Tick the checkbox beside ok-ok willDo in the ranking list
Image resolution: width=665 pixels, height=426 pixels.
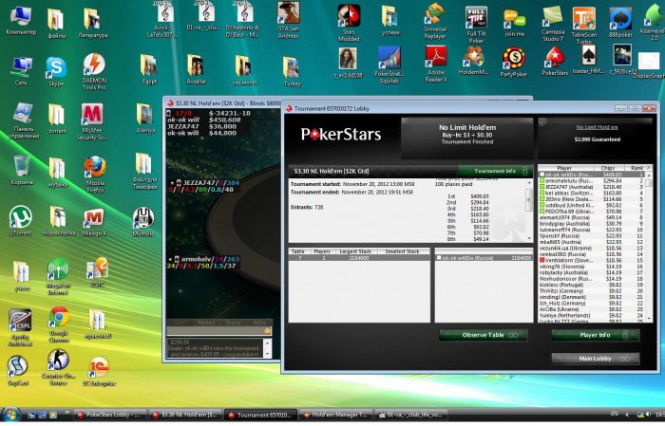coord(541,175)
